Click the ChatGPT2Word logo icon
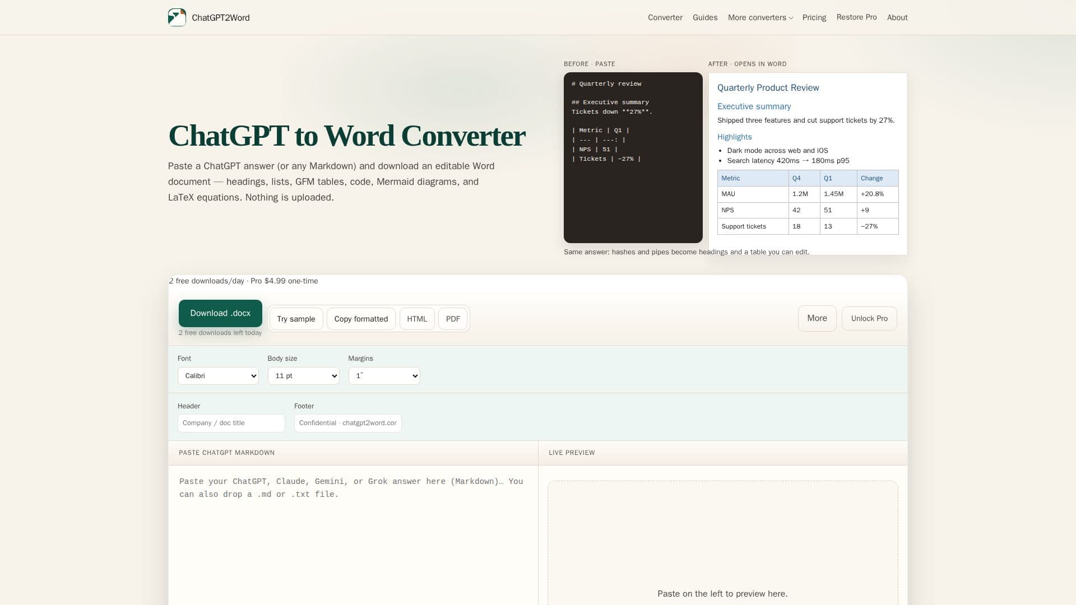Viewport: 1076px width, 605px height. tap(177, 17)
